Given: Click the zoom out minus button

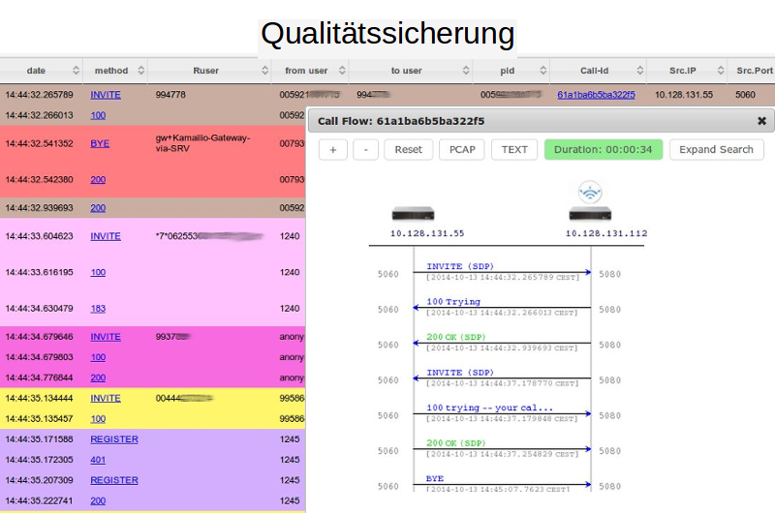Looking at the screenshot, I should point(365,149).
